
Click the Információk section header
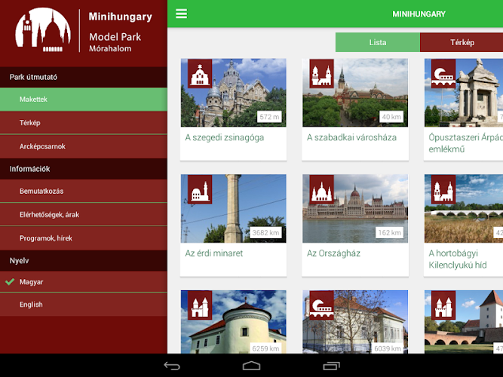(84, 169)
